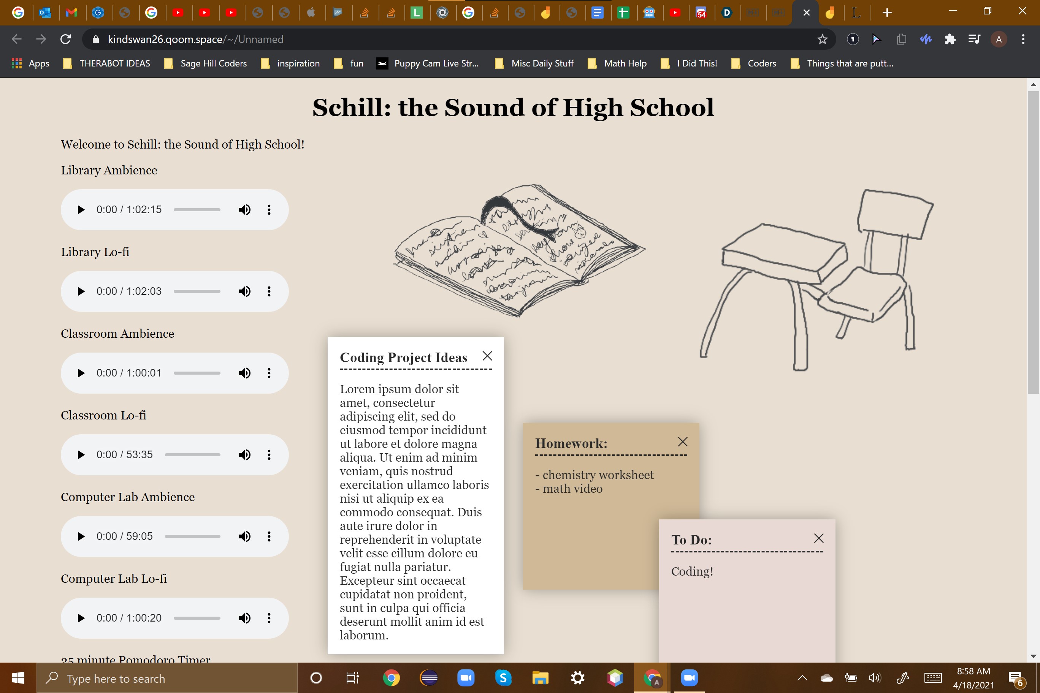Screen dimensions: 1040x693
Task: Open Zoom from the Windows taskbar
Action: click(x=465, y=677)
